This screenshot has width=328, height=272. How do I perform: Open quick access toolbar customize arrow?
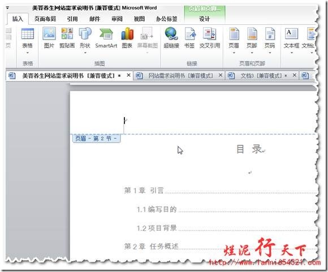(7, 8)
